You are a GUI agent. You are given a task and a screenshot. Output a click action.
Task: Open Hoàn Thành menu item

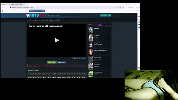57,20
